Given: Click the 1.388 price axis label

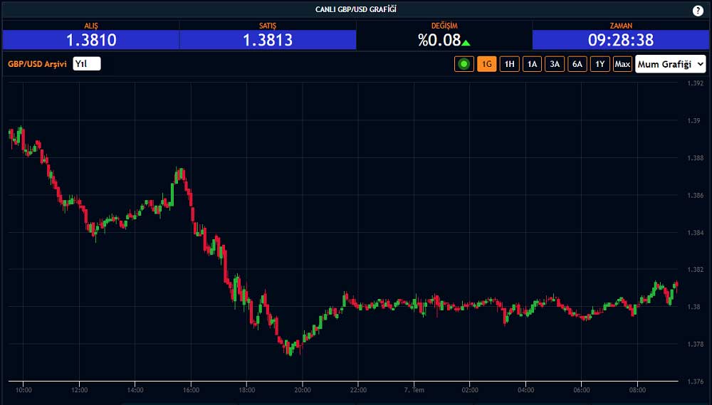Looking at the screenshot, I should pyautogui.click(x=695, y=158).
